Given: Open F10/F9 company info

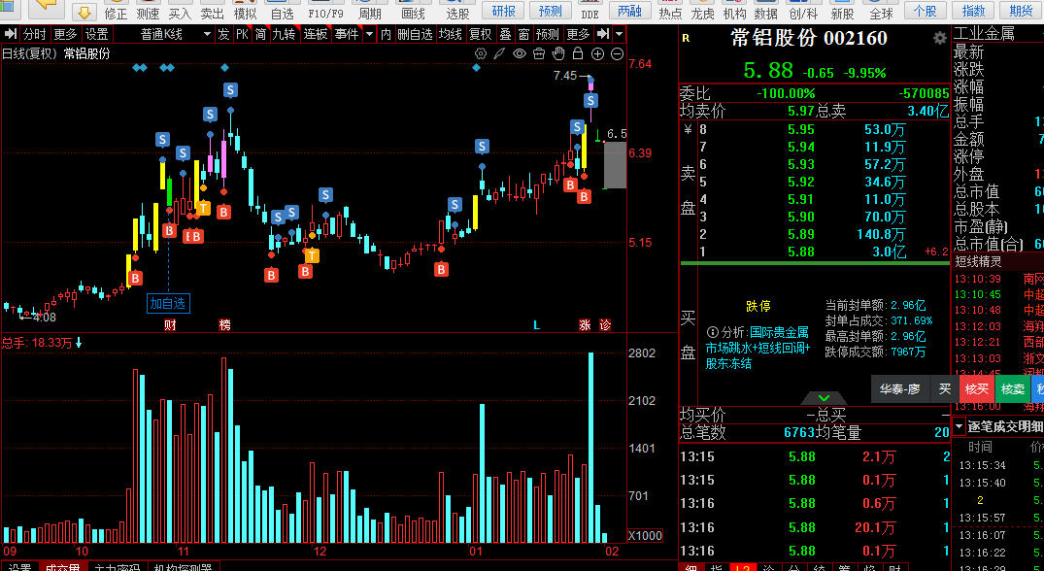Looking at the screenshot, I should click(x=325, y=11).
